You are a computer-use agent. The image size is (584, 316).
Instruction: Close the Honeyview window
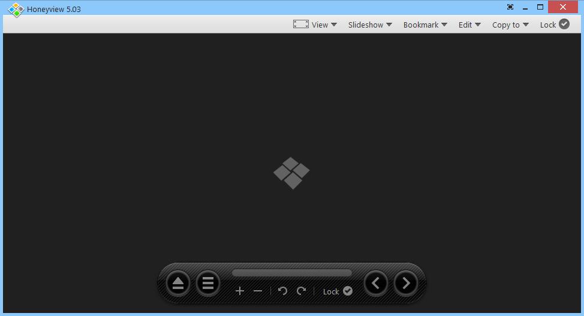(x=563, y=7)
